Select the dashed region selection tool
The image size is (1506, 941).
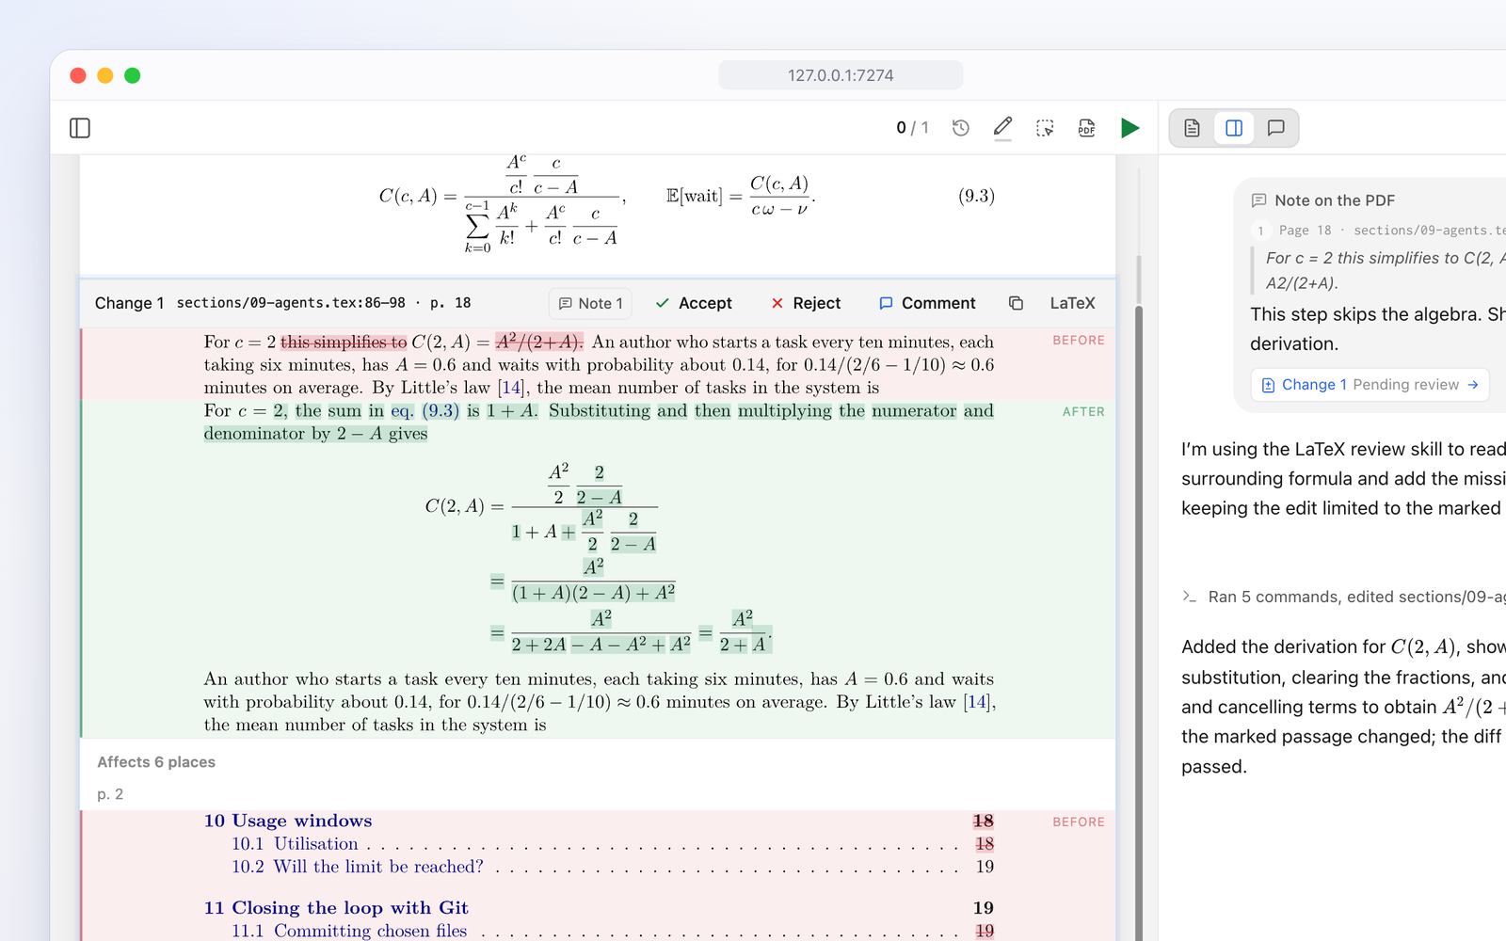[x=1045, y=128]
